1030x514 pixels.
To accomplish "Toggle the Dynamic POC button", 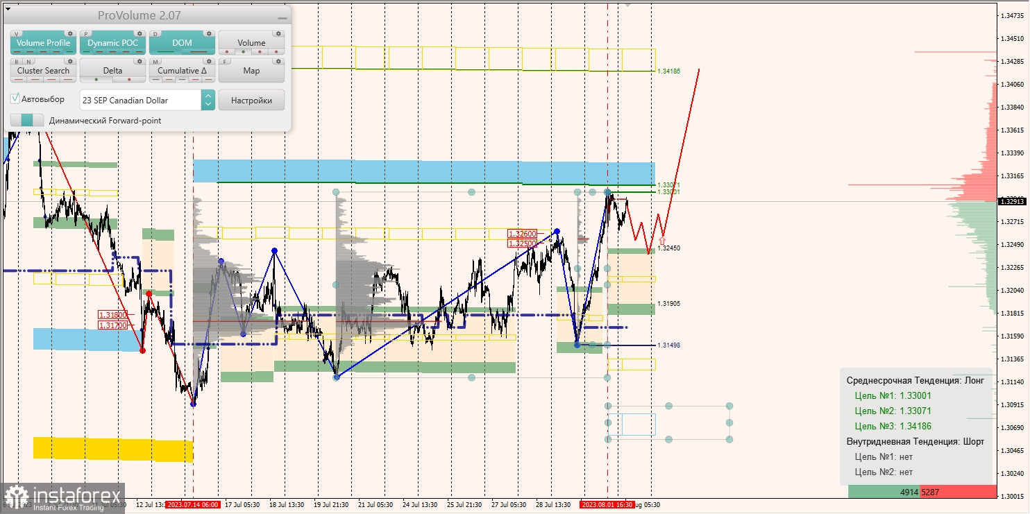I will (112, 42).
